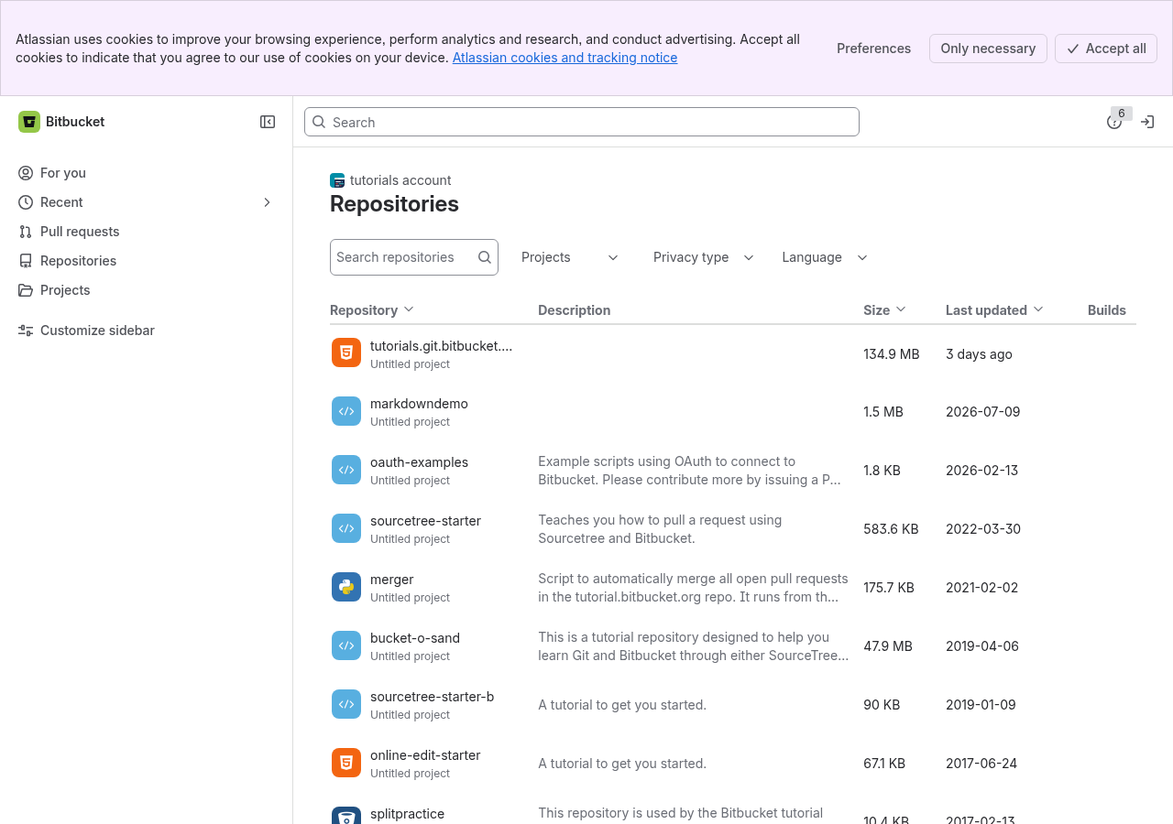Open Projects in sidebar

click(x=147, y=290)
